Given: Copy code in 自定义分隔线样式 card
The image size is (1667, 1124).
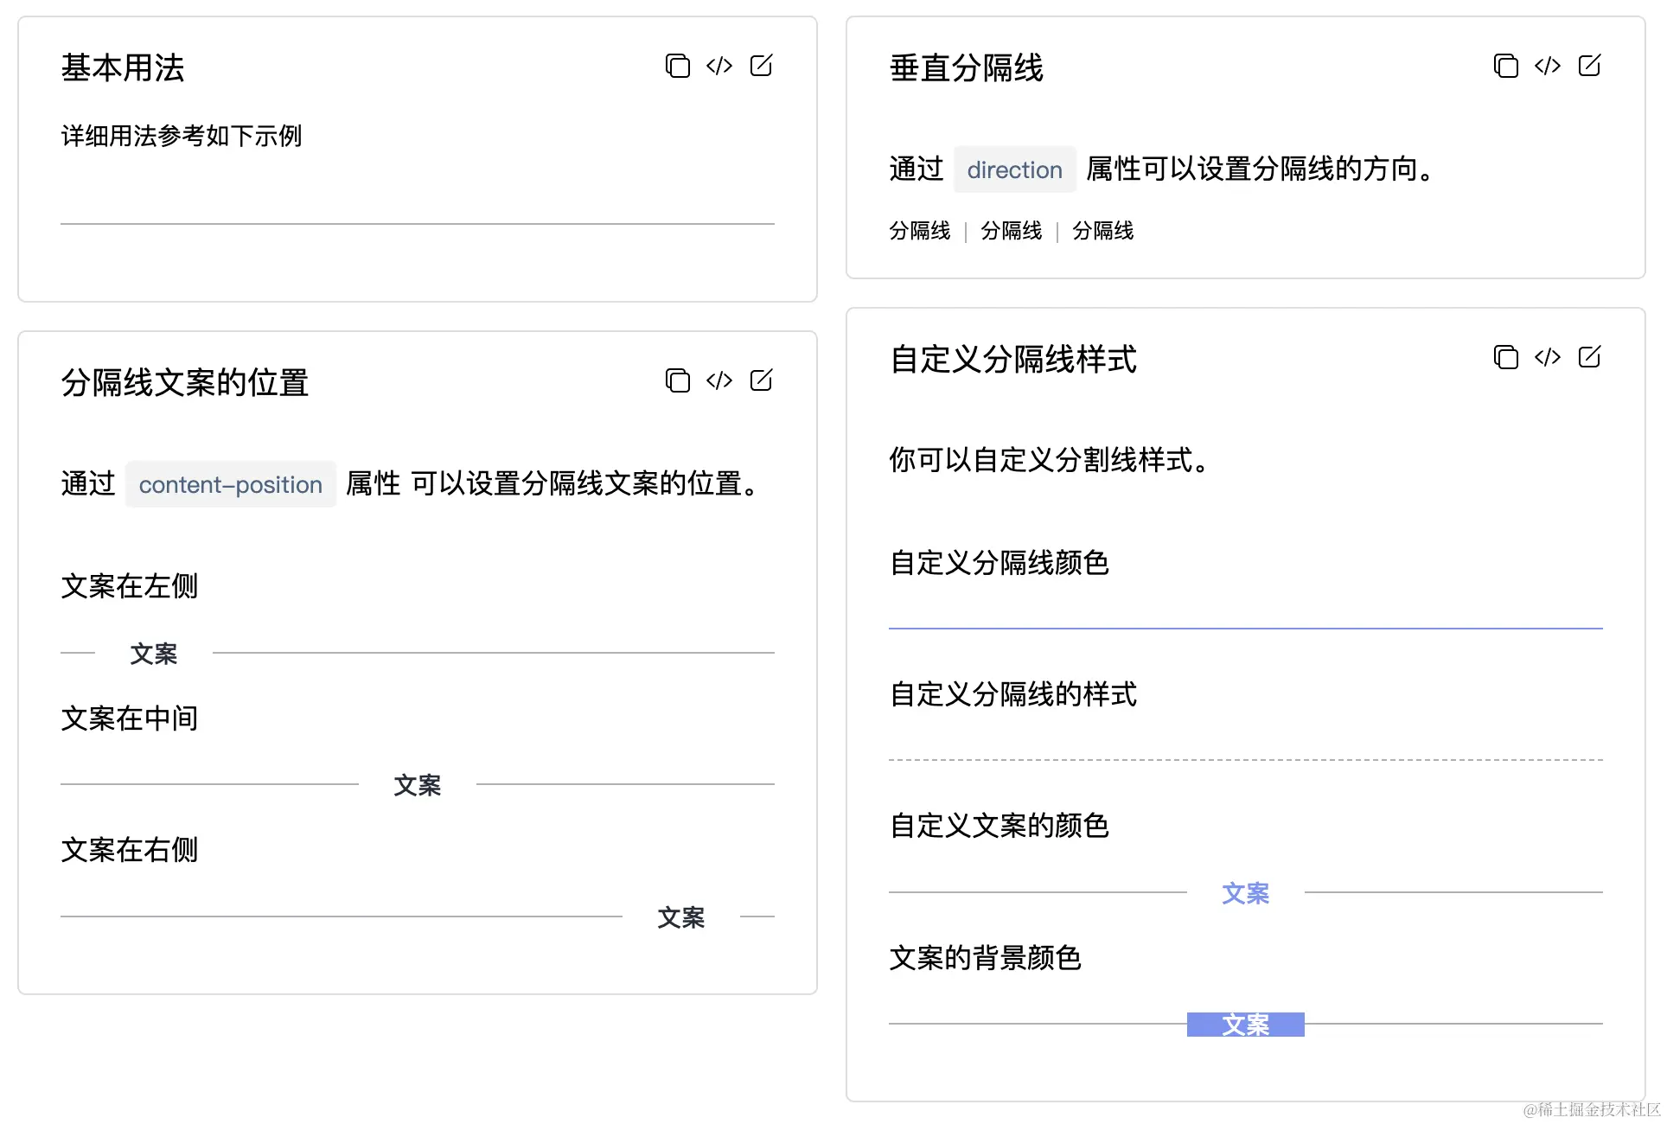Looking at the screenshot, I should click(1505, 357).
